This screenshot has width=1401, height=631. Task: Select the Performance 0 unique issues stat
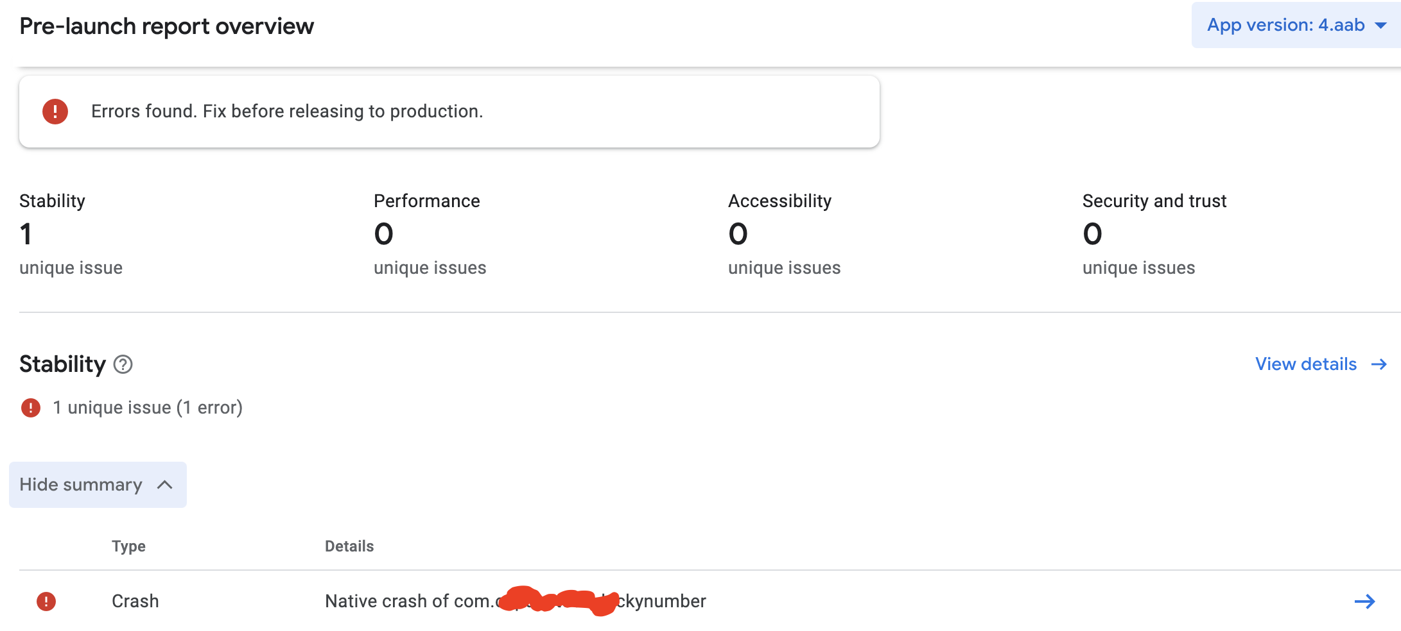(430, 234)
